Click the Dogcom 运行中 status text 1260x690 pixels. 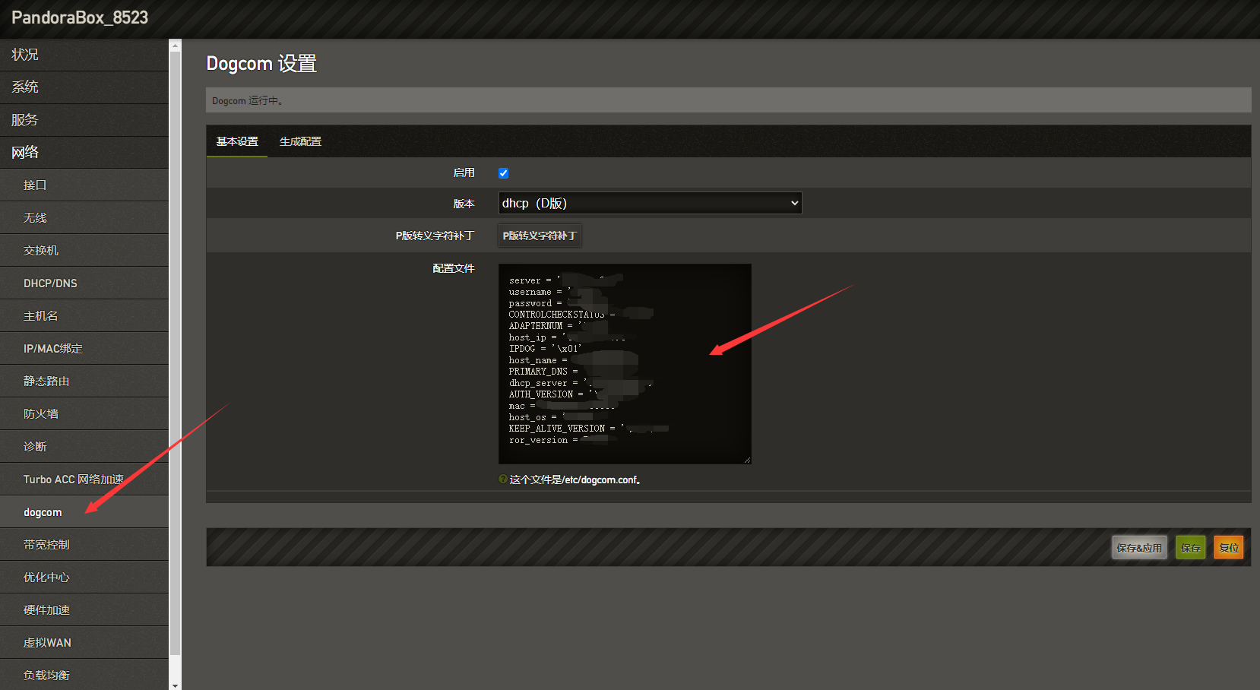(248, 100)
